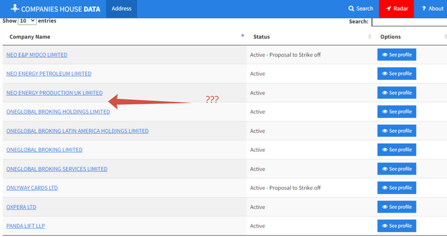Open ONEGLOBAL BROKING HOLDINGS LIMITED link
Viewport: 447px width, 237px height.
tap(58, 112)
